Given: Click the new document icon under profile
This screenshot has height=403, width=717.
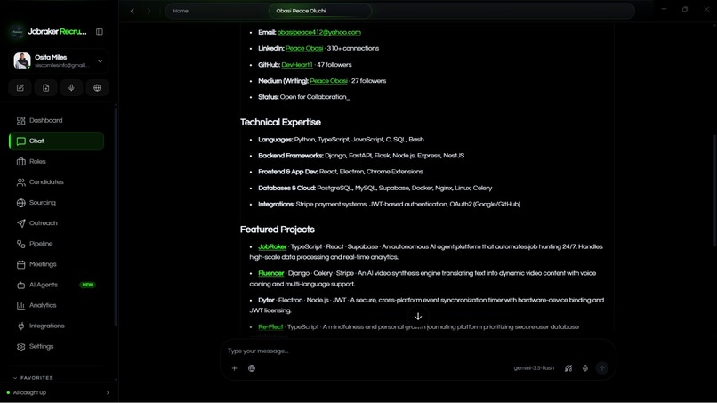Looking at the screenshot, I should (x=45, y=88).
